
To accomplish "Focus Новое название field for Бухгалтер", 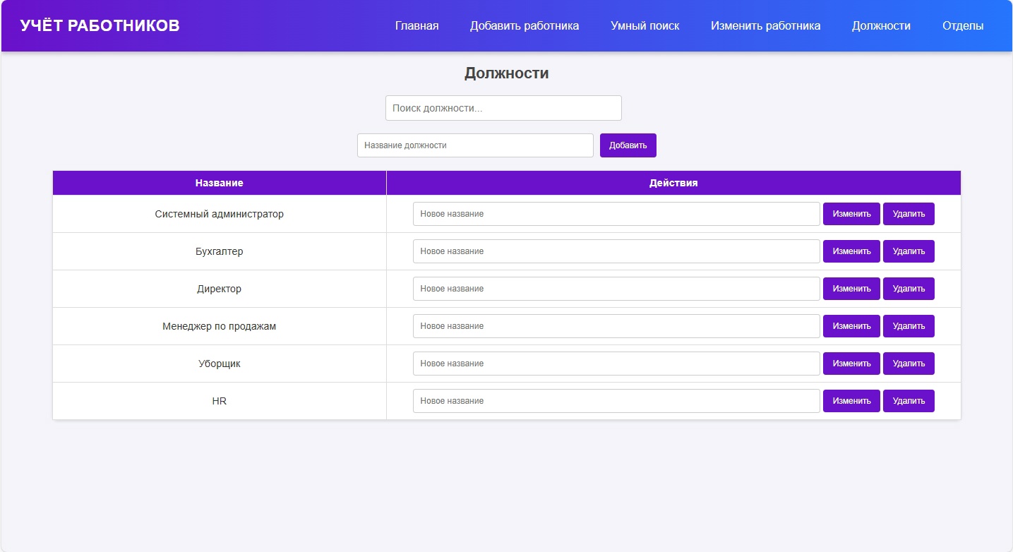I will (616, 251).
